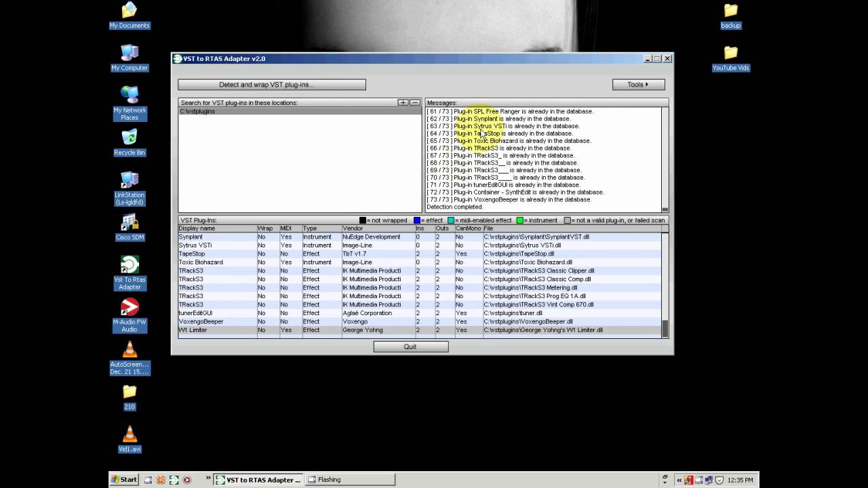
Task: Sort by the MIDI column header
Action: coord(290,228)
